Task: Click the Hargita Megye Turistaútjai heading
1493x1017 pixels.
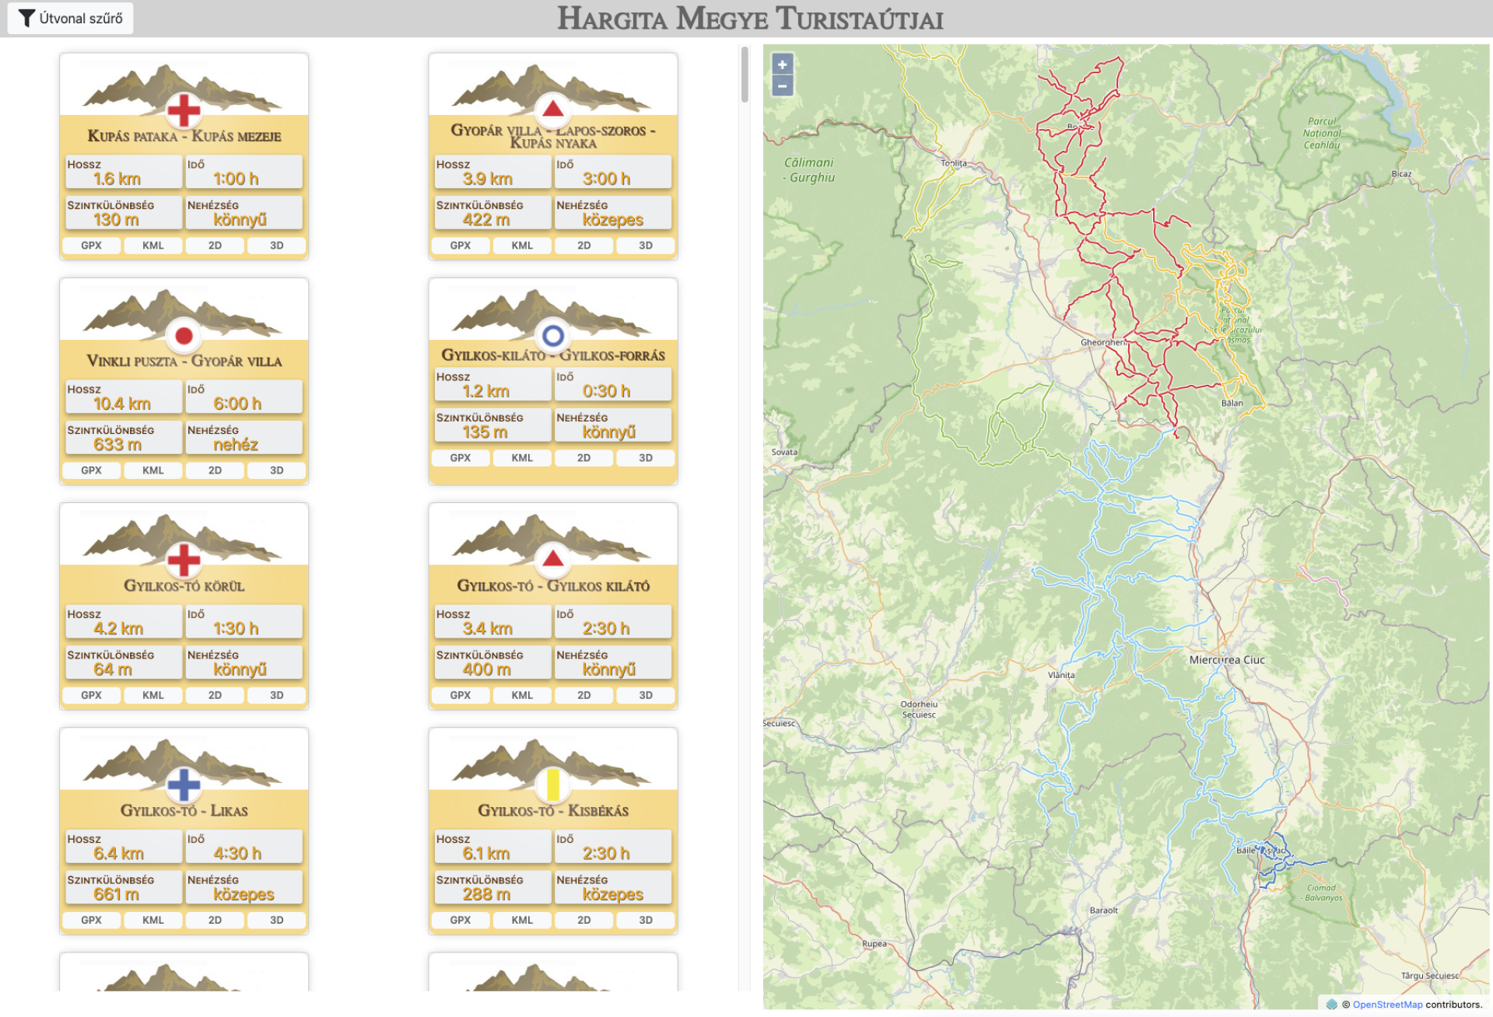Action: (x=750, y=19)
